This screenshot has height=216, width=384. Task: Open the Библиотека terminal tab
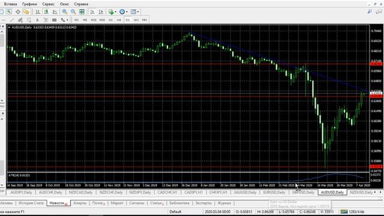point(179,203)
